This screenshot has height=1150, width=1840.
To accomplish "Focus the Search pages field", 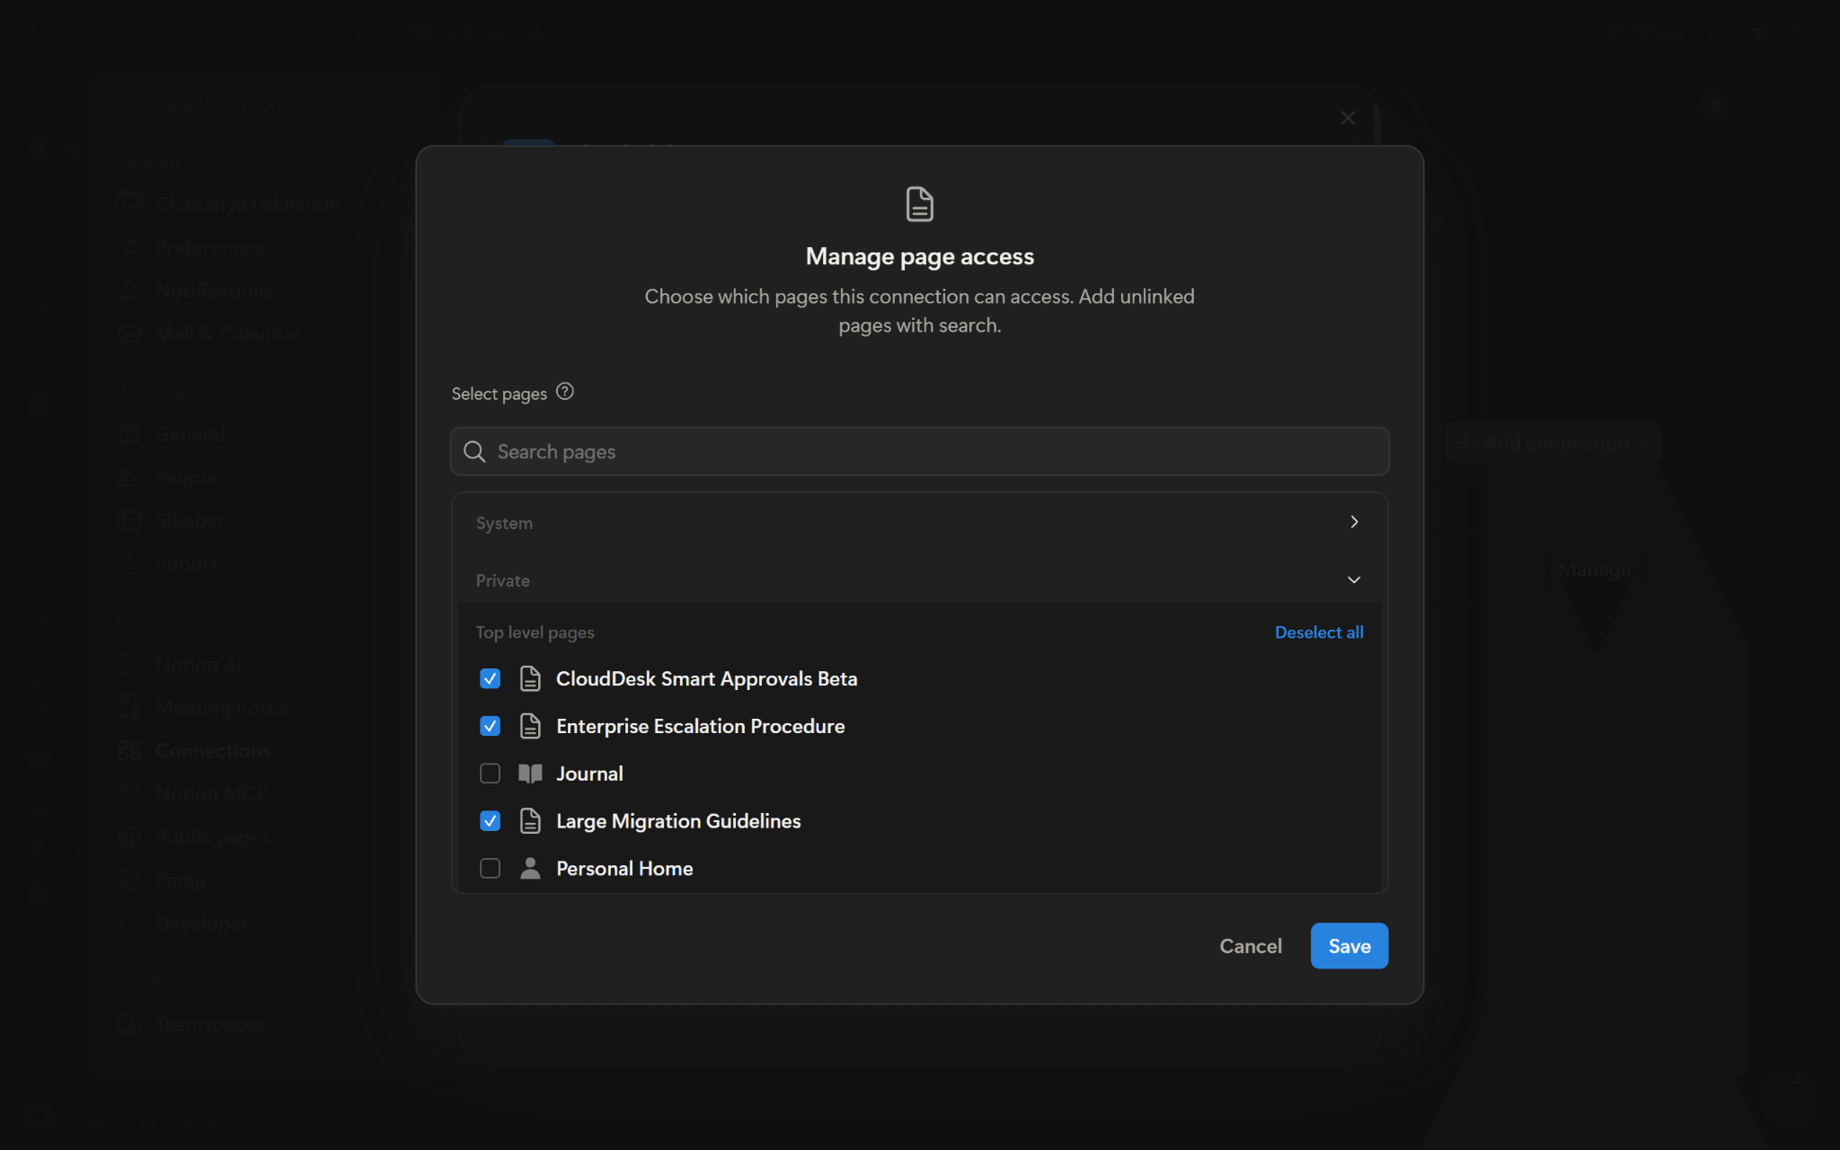I will click(x=919, y=451).
